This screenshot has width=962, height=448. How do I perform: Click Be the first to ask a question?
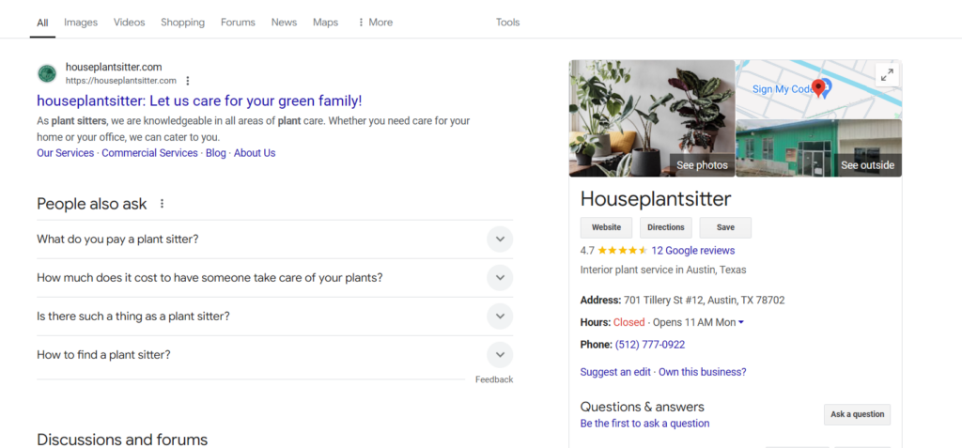coord(644,424)
